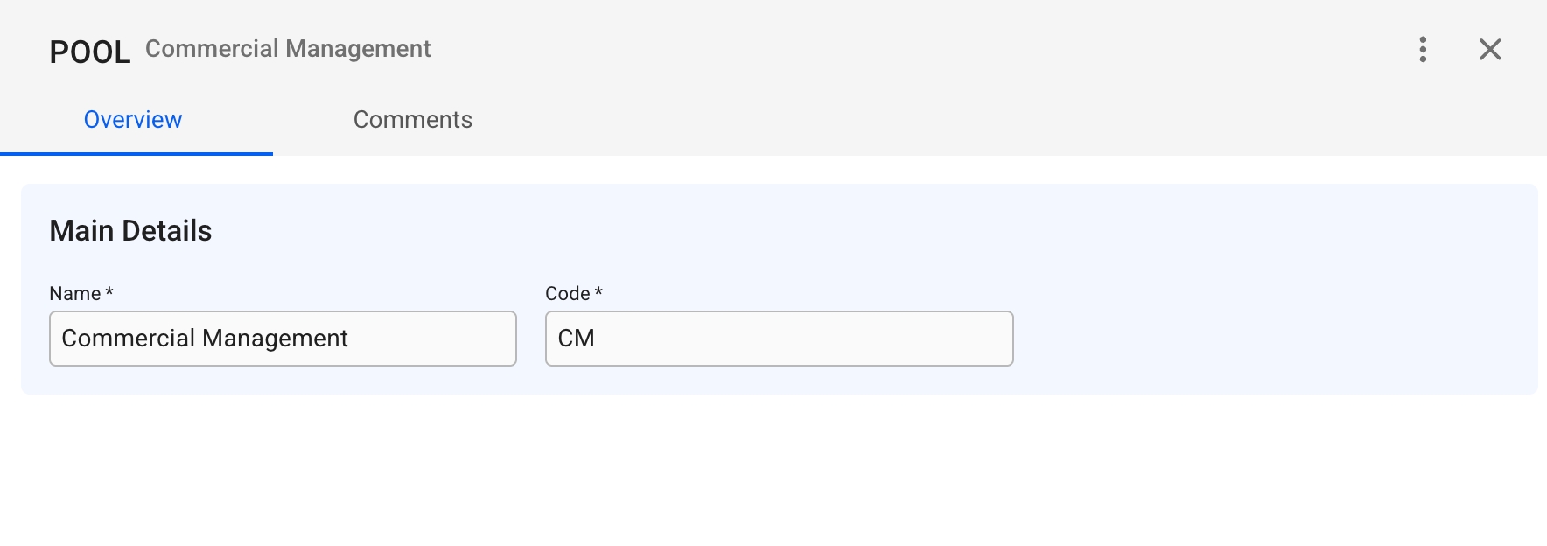This screenshot has height=546, width=1547.
Task: Click the Commercial Management text in the Name field
Action: [205, 339]
